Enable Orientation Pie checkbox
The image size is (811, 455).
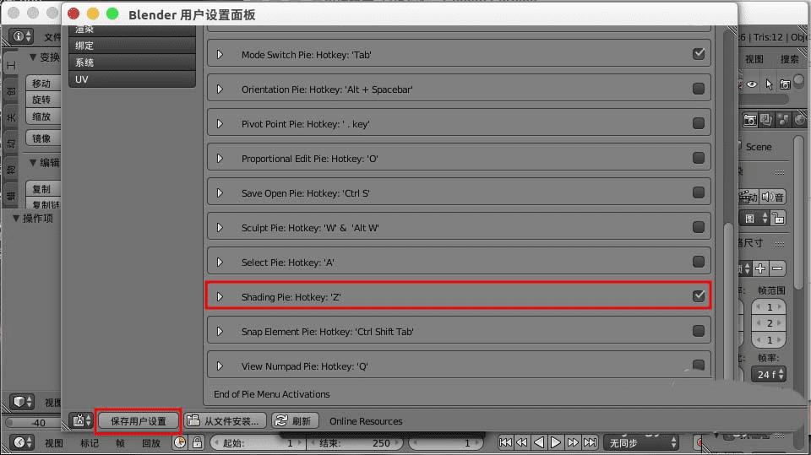pos(699,89)
